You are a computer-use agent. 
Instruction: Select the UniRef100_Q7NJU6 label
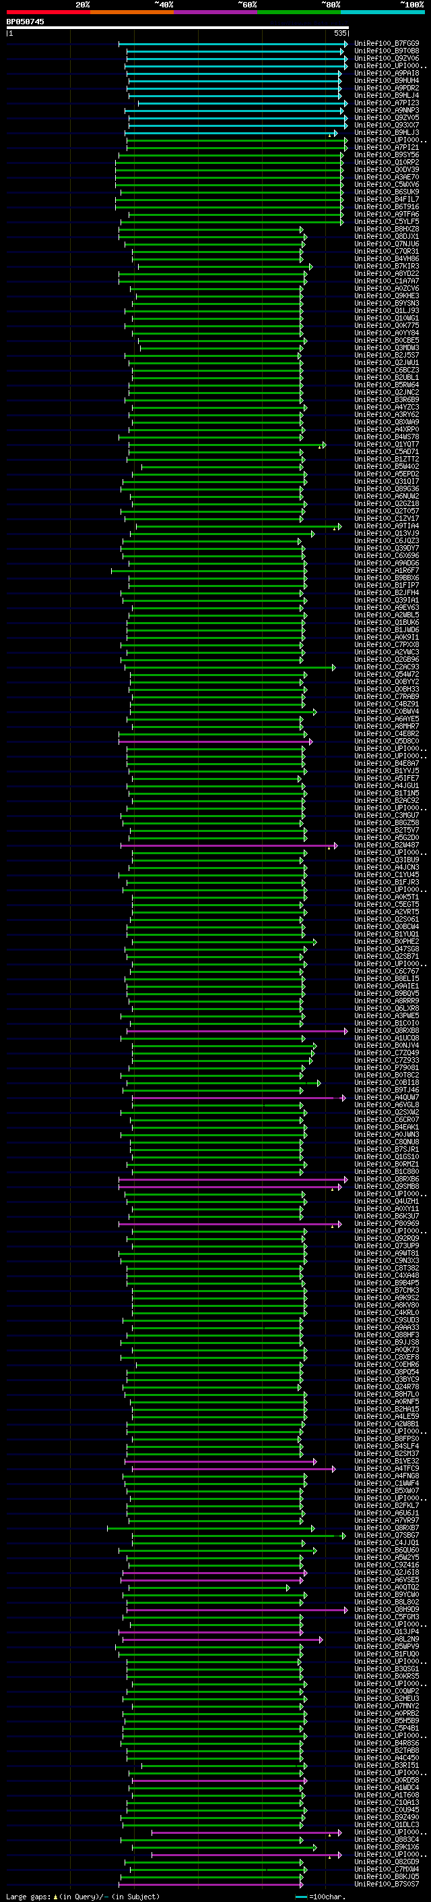click(387, 244)
